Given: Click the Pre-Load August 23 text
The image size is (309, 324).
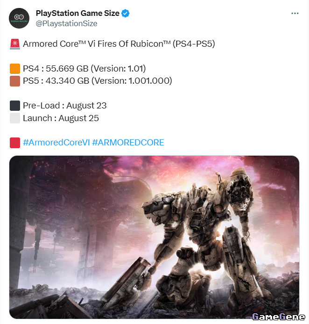Looking at the screenshot, I should tap(65, 106).
